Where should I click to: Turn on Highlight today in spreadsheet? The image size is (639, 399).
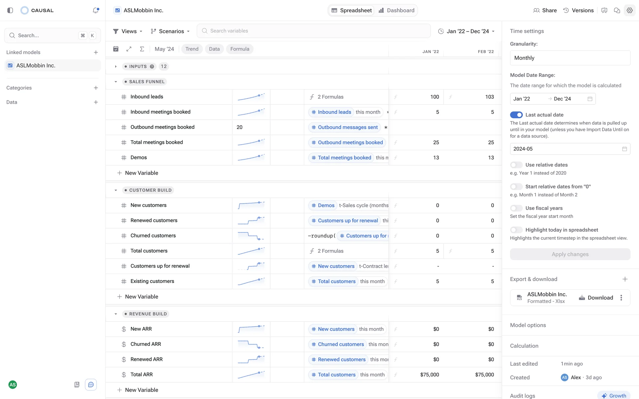point(516,230)
